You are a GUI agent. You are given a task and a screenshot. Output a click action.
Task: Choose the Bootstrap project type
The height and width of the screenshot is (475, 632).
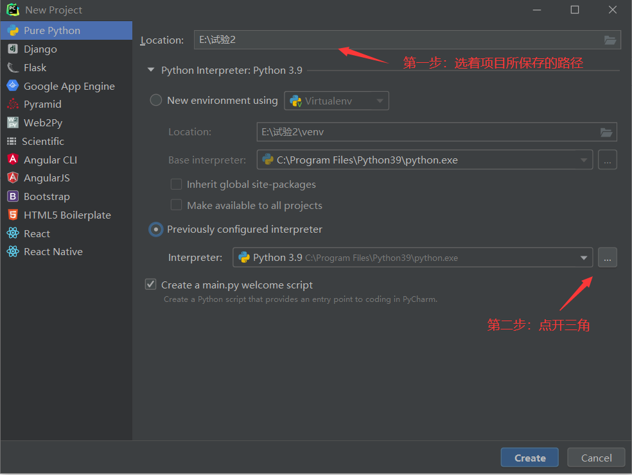pyautogui.click(x=67, y=196)
